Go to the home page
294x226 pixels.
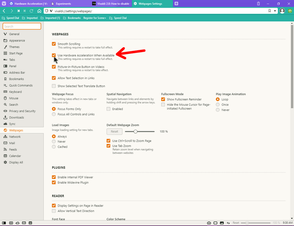pyautogui.click(x=39, y=11)
